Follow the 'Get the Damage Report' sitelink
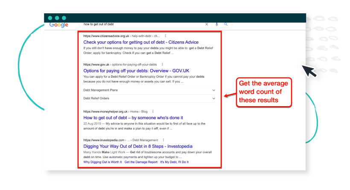The image size is (350, 190). (141, 162)
